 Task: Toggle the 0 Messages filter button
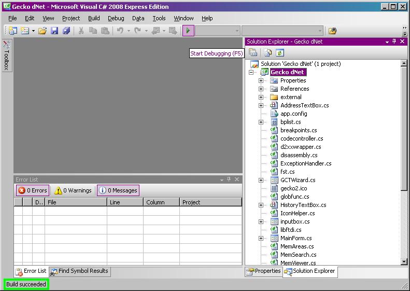[118, 190]
